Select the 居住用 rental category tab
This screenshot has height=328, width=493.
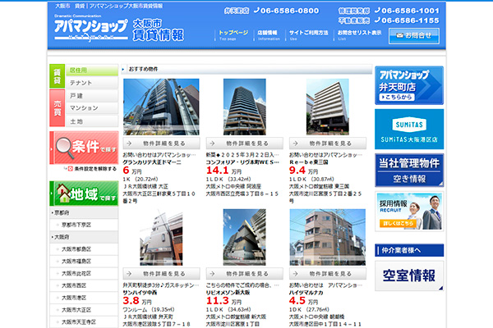point(92,70)
